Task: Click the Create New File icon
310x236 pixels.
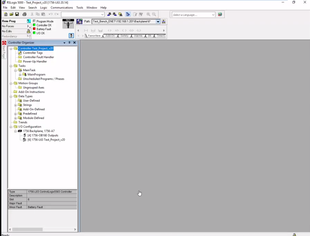Action: pyautogui.click(x=6, y=14)
